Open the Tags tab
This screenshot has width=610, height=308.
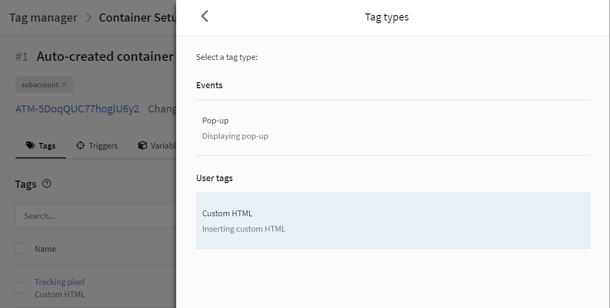(x=40, y=145)
